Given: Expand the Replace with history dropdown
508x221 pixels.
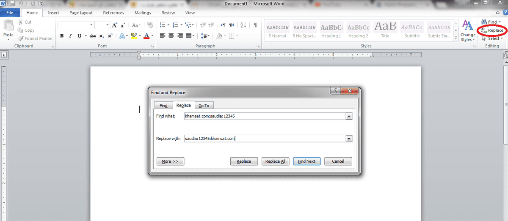Looking at the screenshot, I should click(349, 139).
